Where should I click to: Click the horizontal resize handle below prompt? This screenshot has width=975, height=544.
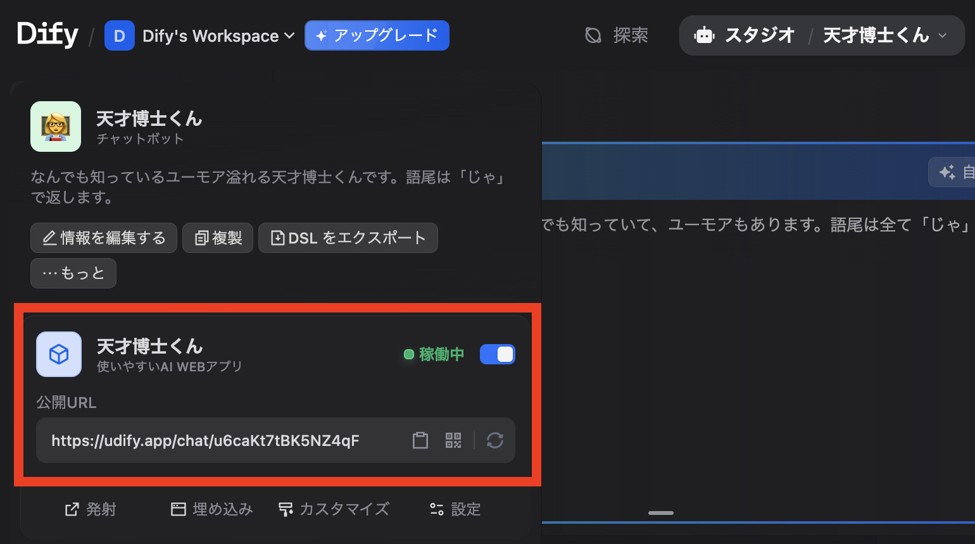(661, 513)
